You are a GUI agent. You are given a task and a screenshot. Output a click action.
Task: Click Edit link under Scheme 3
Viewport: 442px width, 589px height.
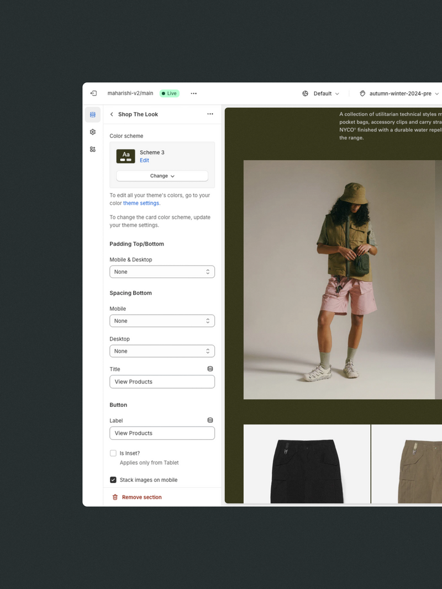click(x=144, y=161)
